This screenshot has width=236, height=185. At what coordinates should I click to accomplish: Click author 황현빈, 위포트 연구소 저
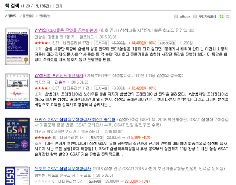coord(55,175)
